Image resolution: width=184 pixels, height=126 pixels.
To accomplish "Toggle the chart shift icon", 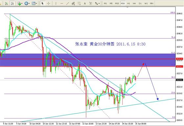I will [x=12, y=4].
